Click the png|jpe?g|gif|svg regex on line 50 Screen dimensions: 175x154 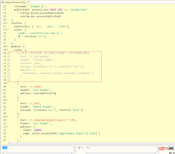[x=52, y=120]
